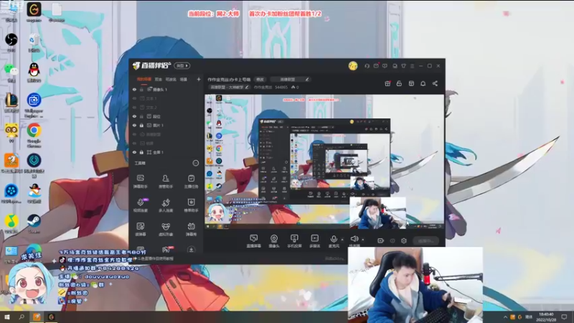Open the 弹幕秀 tool in the toolbox
The height and width of the screenshot is (323, 574).
point(191,229)
